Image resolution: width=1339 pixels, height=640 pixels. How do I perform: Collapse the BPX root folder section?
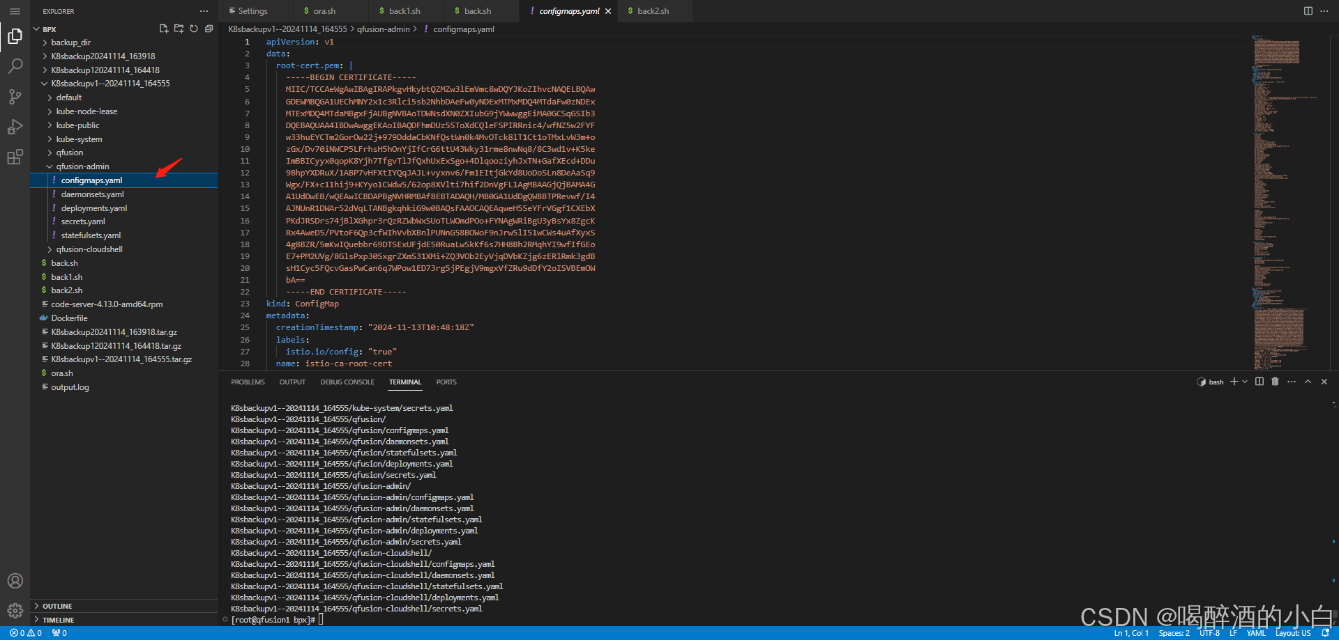(49, 29)
